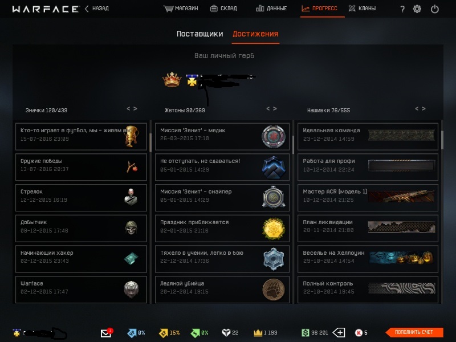
Task: Select the Ледяной убийца token
Action: click(222, 290)
